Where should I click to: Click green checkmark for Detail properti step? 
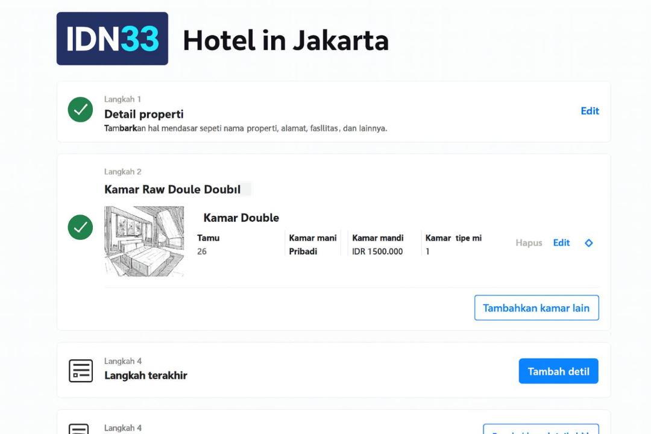[80, 110]
